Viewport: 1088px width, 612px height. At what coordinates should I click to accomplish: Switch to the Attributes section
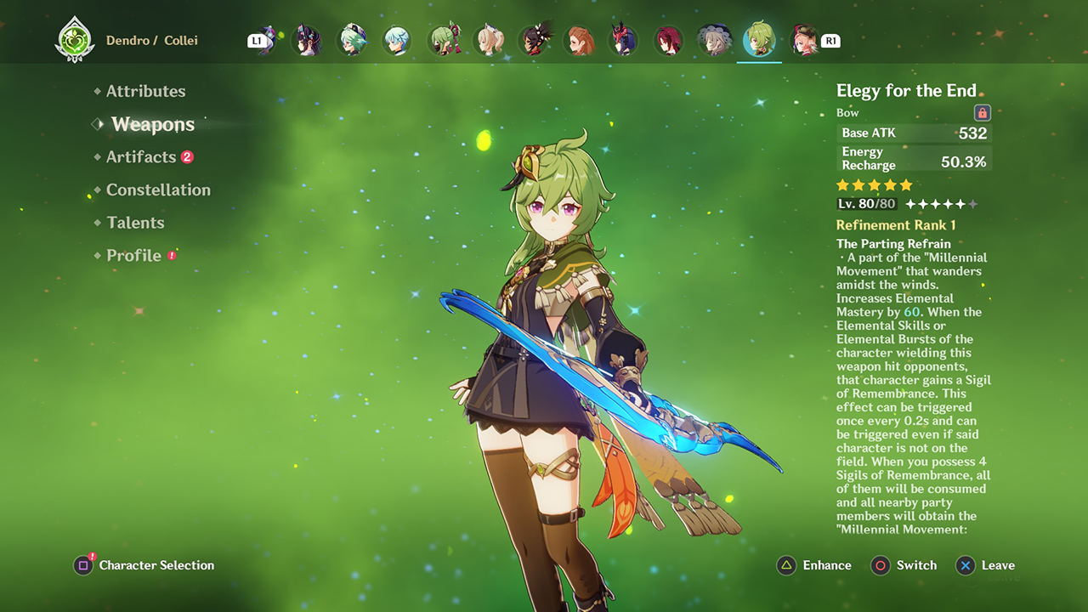[x=146, y=91]
